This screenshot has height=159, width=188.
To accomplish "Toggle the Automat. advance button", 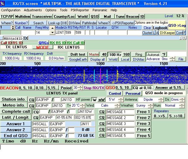I will coord(153,54).
